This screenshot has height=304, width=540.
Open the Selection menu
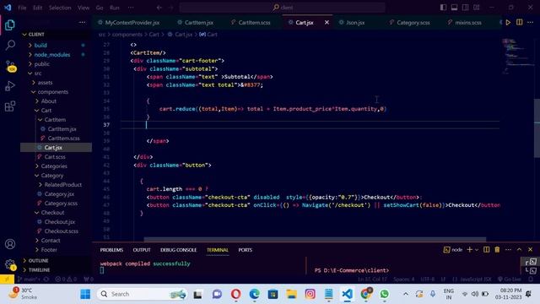[x=60, y=8]
